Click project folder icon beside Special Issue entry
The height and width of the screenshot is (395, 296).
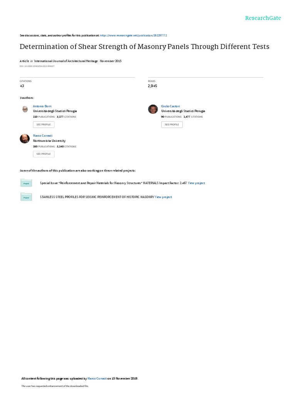coord(26,183)
